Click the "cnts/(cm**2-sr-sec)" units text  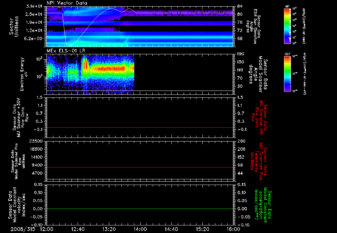304,26
